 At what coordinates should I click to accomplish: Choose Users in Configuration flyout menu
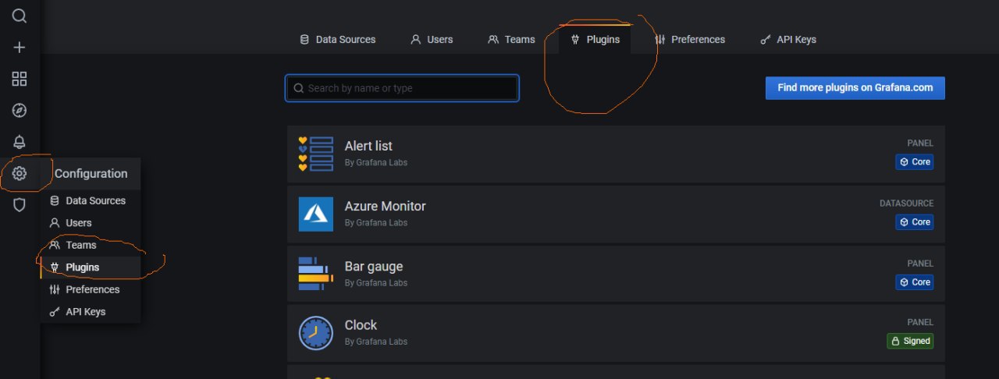tap(91, 223)
